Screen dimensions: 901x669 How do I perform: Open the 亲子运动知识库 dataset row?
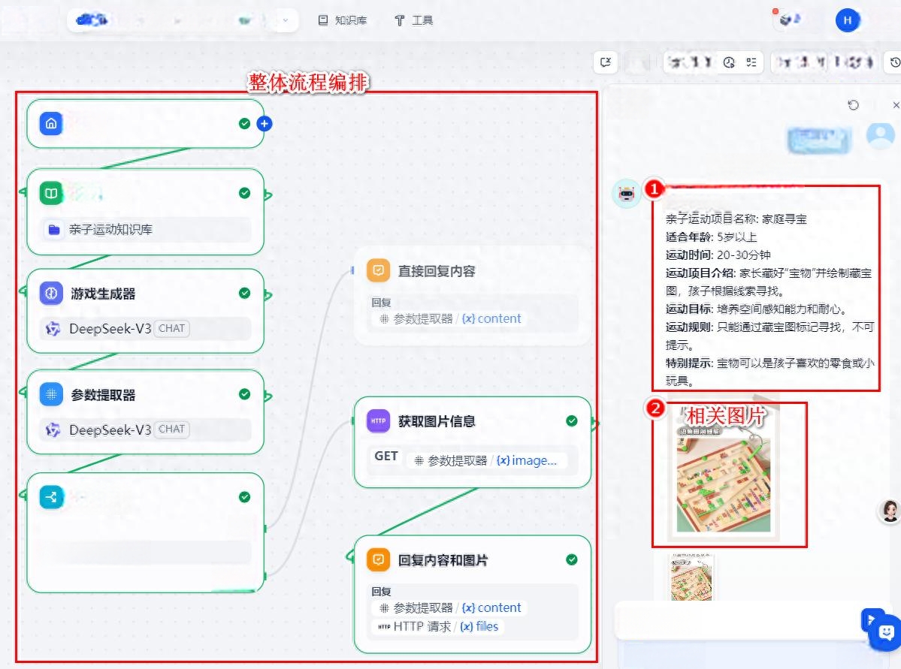147,230
